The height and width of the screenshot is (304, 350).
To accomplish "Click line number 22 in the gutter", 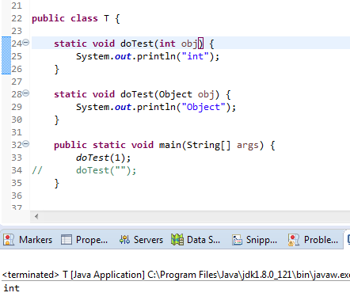I will 17,18.
